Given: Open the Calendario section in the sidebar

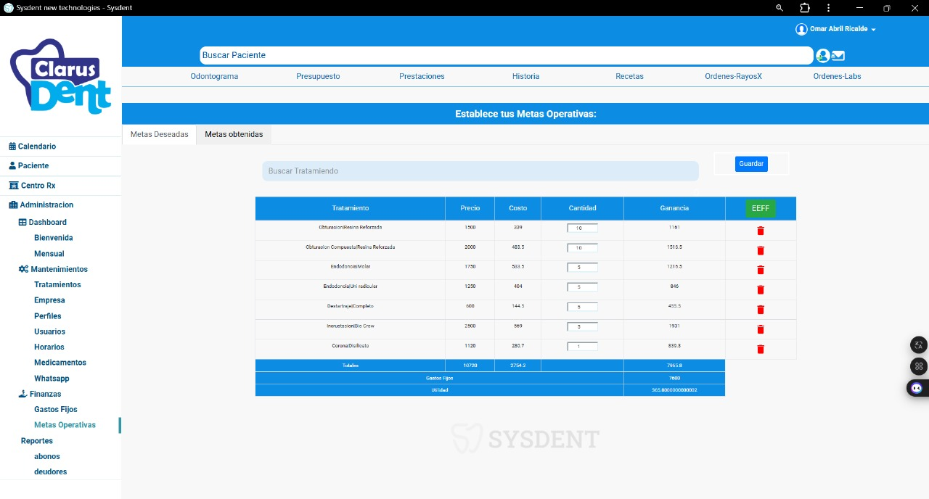Looking at the screenshot, I should [x=37, y=146].
